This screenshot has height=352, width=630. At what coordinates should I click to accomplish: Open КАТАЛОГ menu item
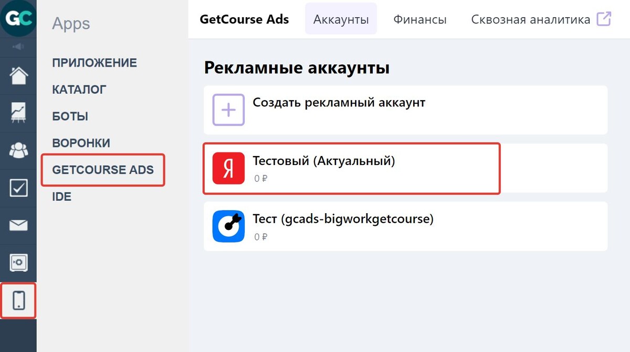point(79,90)
